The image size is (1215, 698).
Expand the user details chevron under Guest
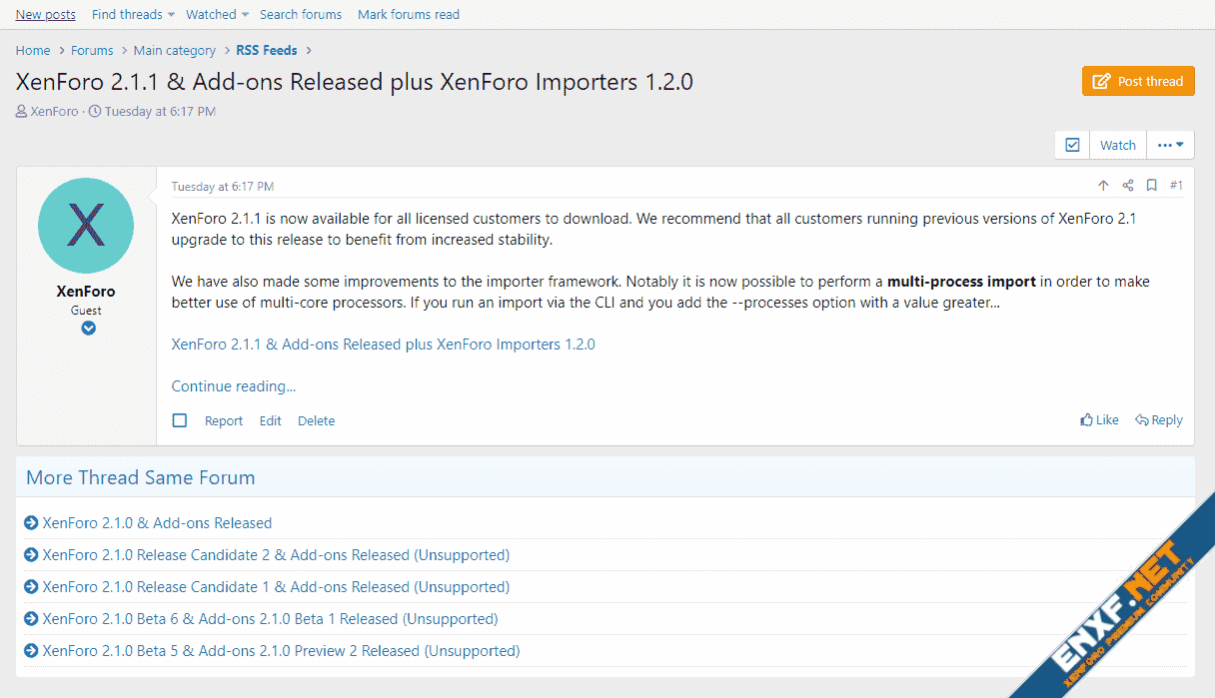[89, 328]
